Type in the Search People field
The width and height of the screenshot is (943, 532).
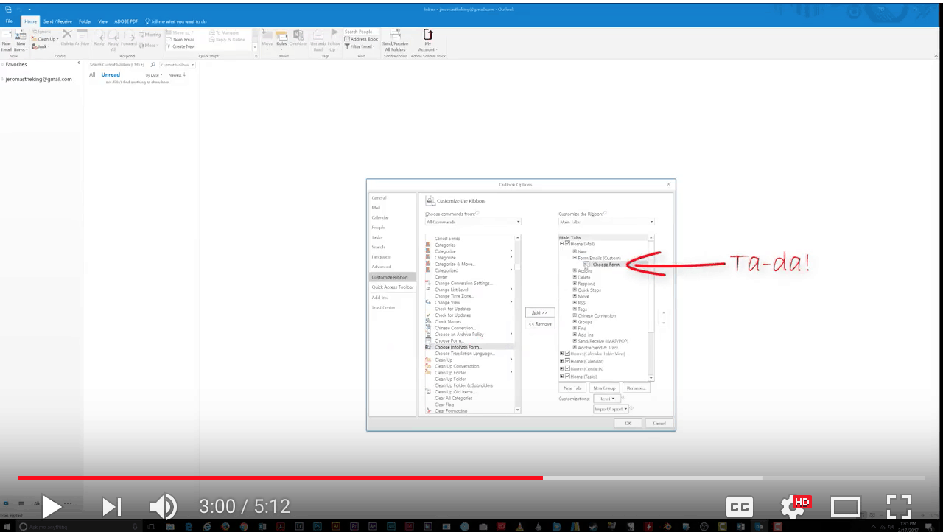pyautogui.click(x=361, y=32)
